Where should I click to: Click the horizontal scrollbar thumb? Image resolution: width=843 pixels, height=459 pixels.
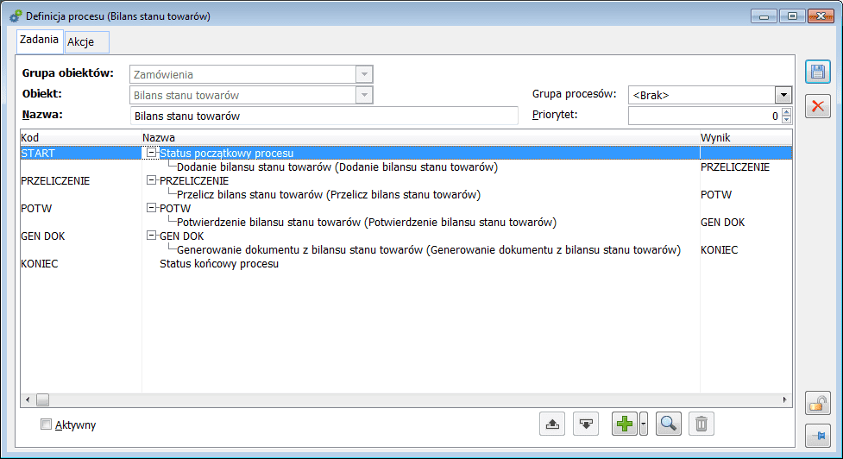(42, 399)
